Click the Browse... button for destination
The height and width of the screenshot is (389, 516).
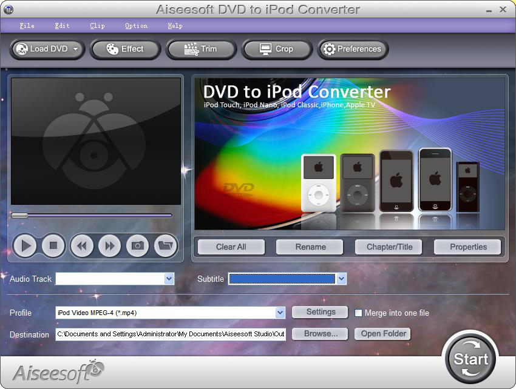tap(320, 334)
